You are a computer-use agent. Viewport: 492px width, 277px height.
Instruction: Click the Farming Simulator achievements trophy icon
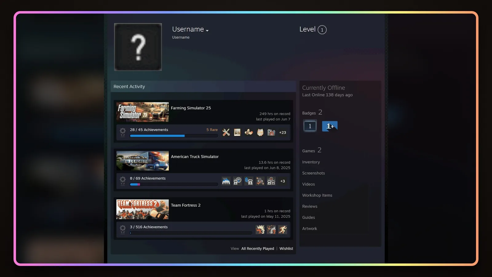[123, 133]
